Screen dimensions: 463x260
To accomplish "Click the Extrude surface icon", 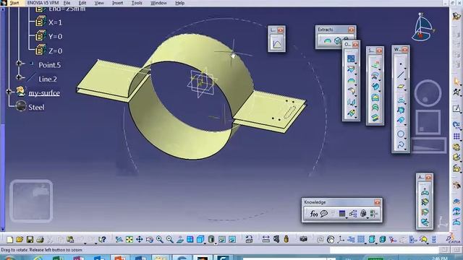I will click(375, 64).
